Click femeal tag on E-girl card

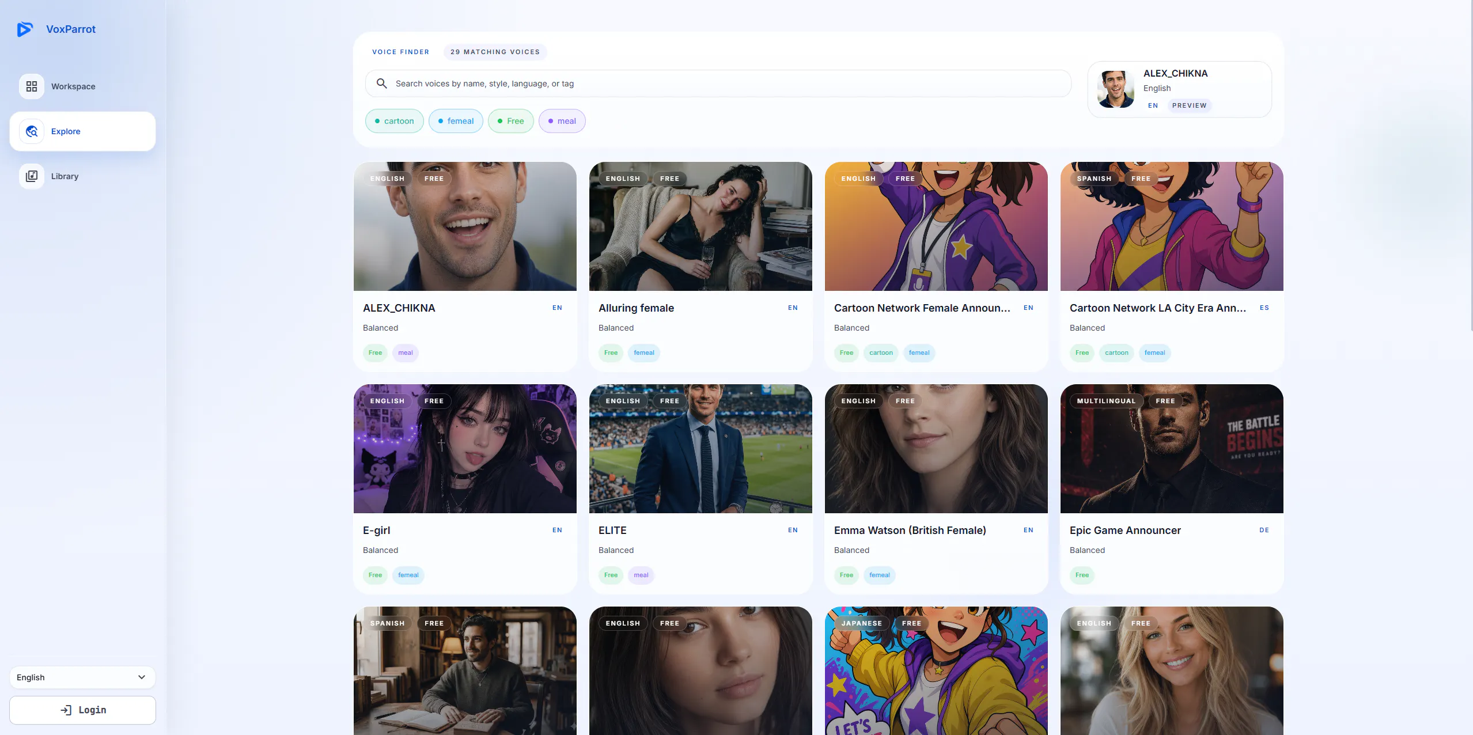(408, 575)
